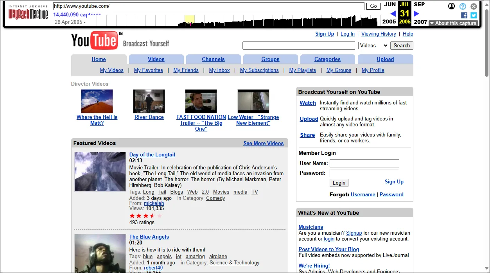Share this capture on Twitter

[x=474, y=15]
